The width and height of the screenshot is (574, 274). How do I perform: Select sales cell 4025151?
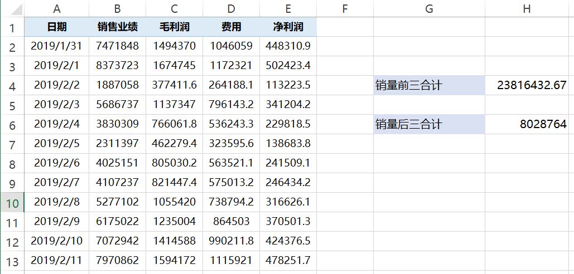click(x=118, y=163)
